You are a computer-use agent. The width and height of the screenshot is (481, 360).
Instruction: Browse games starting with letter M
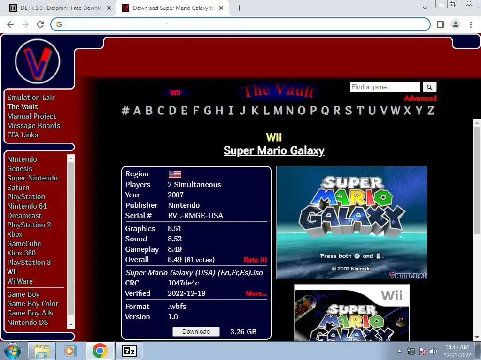coord(278,110)
